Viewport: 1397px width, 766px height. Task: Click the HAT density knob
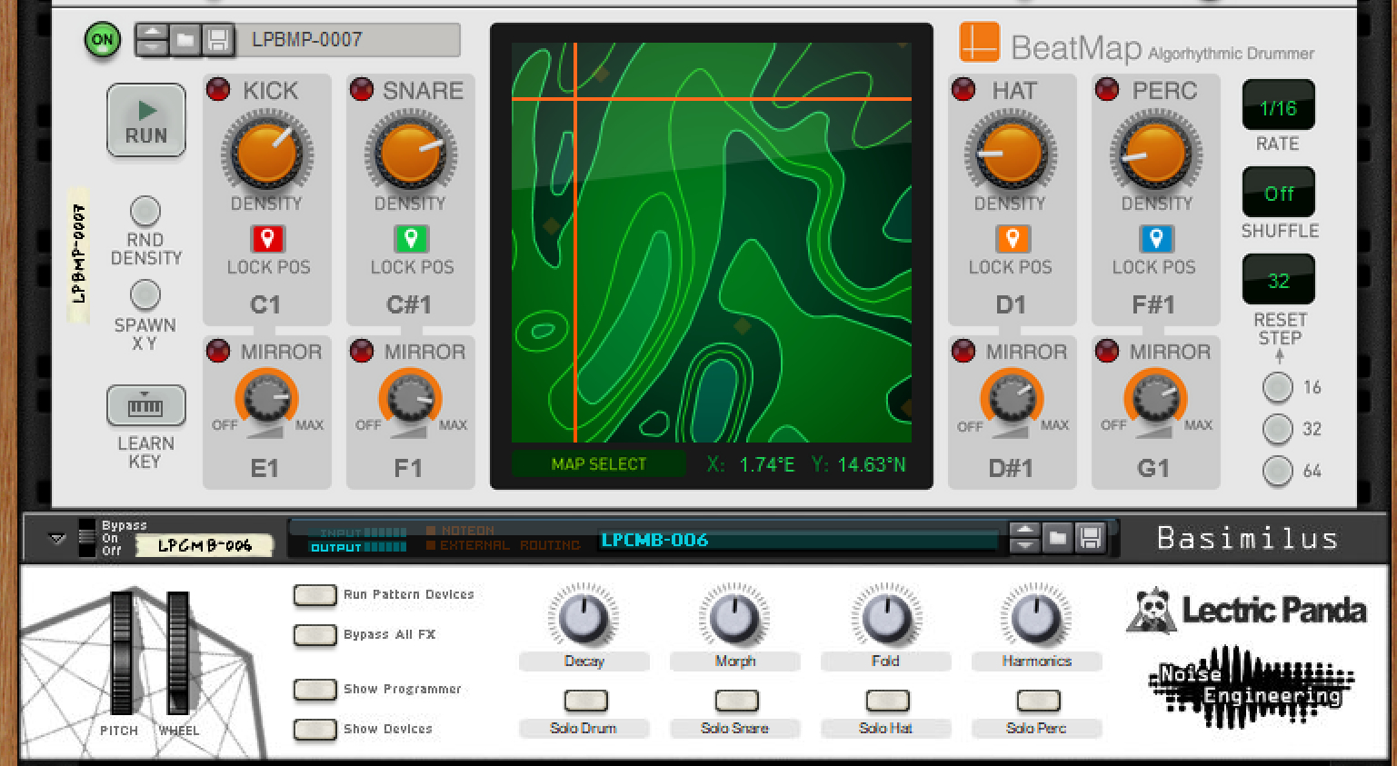[1011, 154]
